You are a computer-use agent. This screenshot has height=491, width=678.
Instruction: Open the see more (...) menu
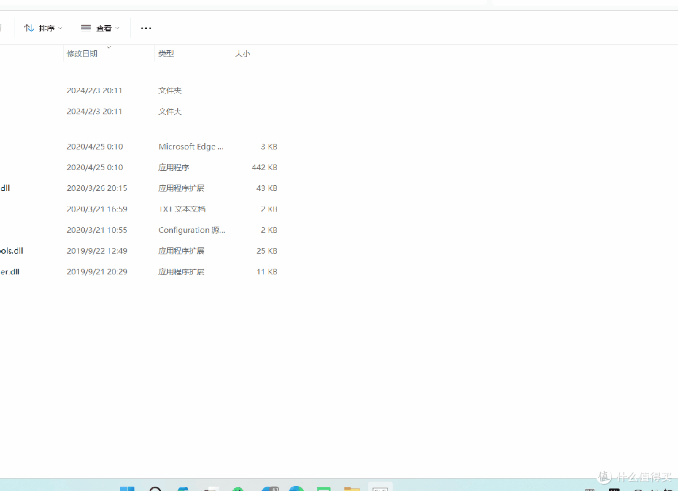(146, 28)
